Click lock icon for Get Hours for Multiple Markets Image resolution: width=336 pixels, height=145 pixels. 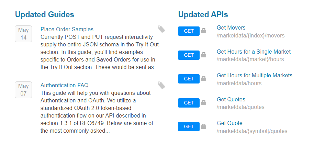point(204,79)
